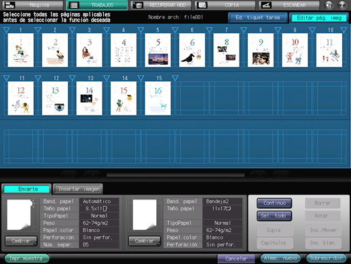Screen dimensions: 351x264
Task: Click the sound/speaker icon
Action: pos(329,5)
